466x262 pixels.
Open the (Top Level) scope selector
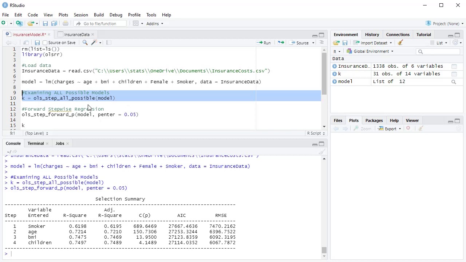(x=36, y=133)
